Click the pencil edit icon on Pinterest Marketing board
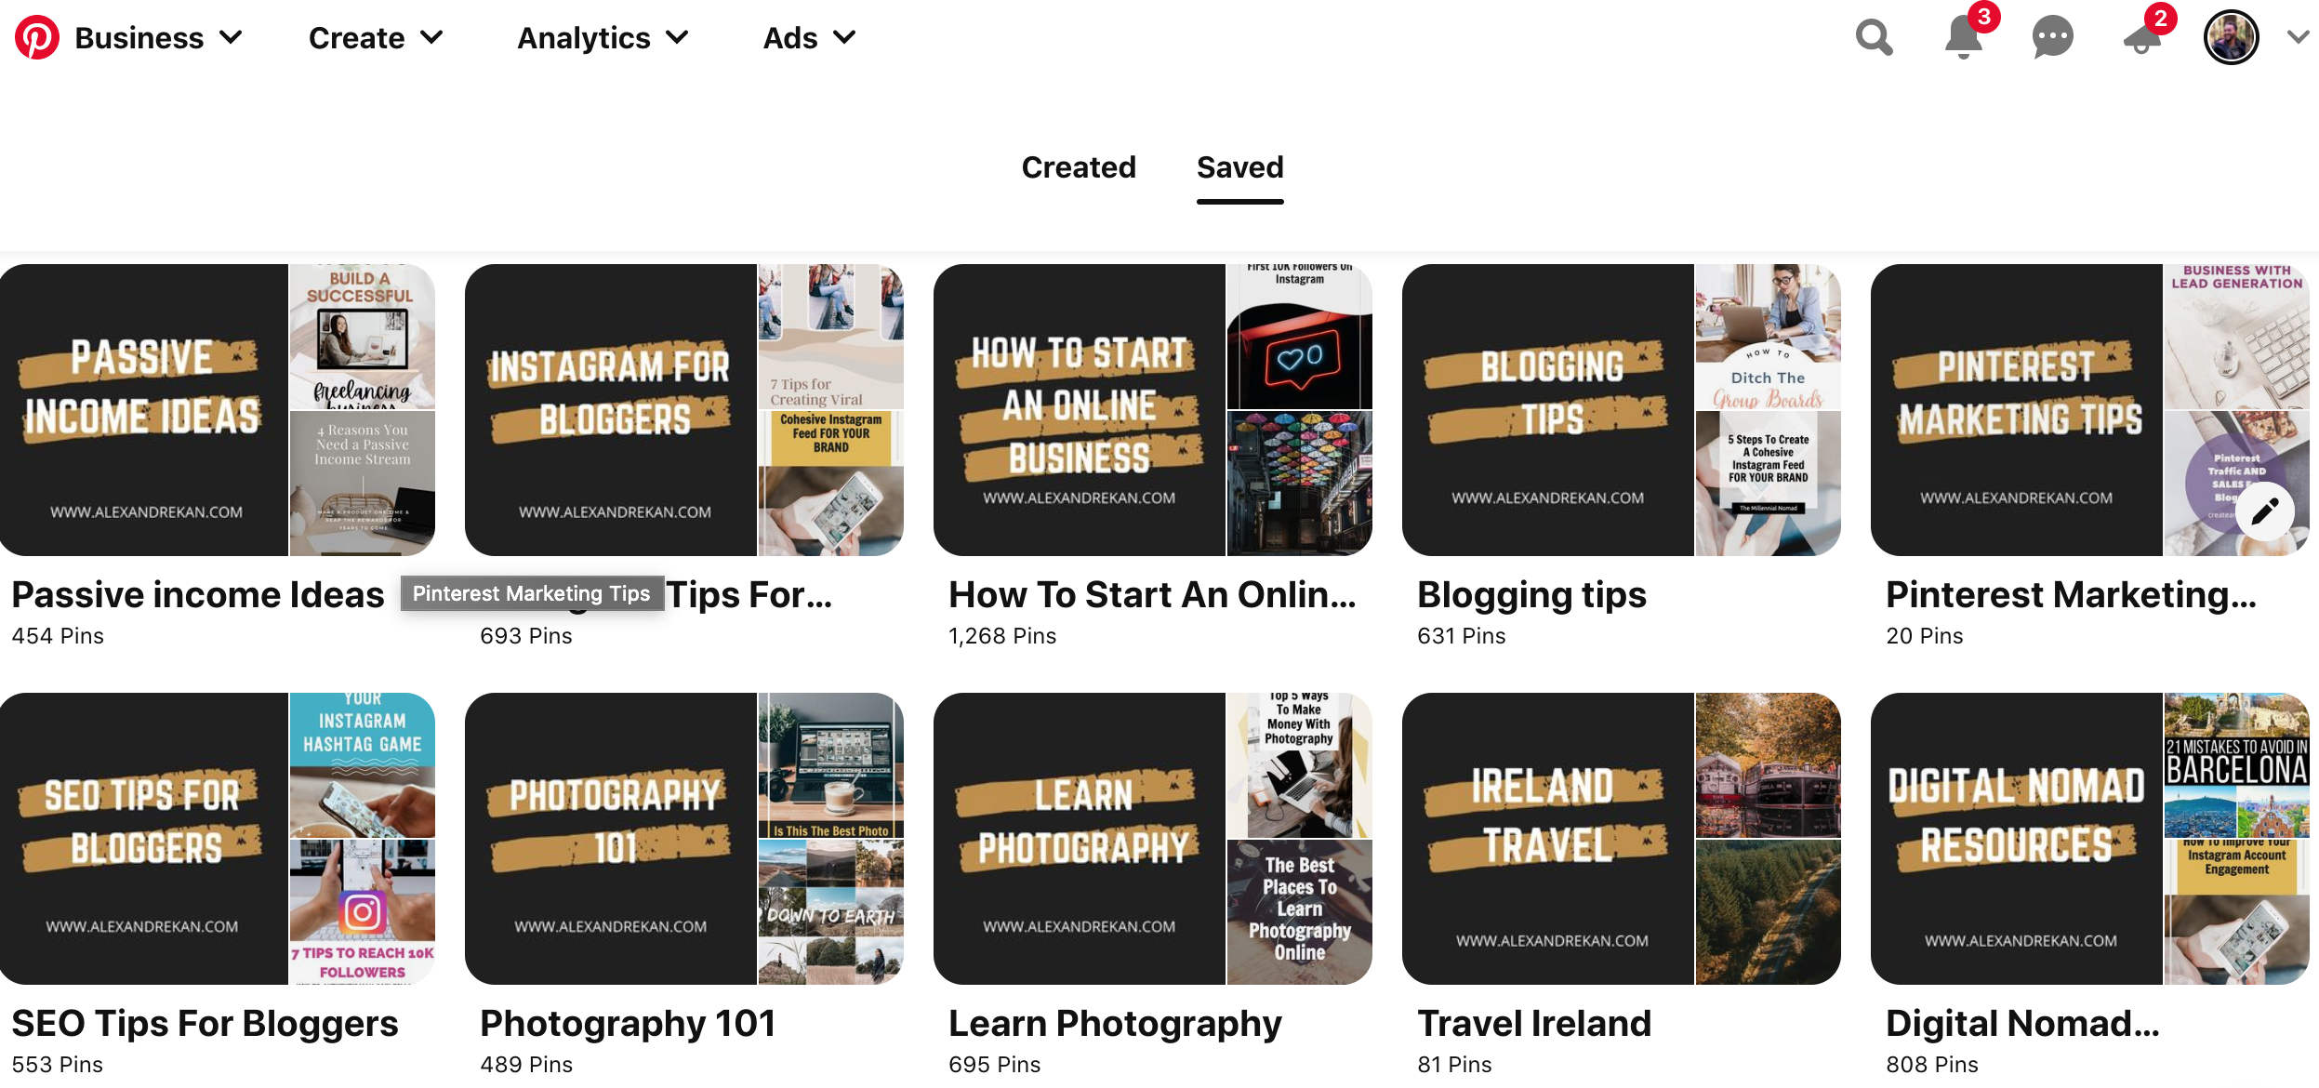This screenshot has width=2319, height=1088. point(2264,511)
